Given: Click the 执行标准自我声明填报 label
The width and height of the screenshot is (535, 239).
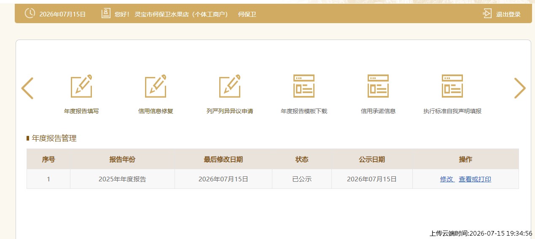Looking at the screenshot, I should (452, 112).
